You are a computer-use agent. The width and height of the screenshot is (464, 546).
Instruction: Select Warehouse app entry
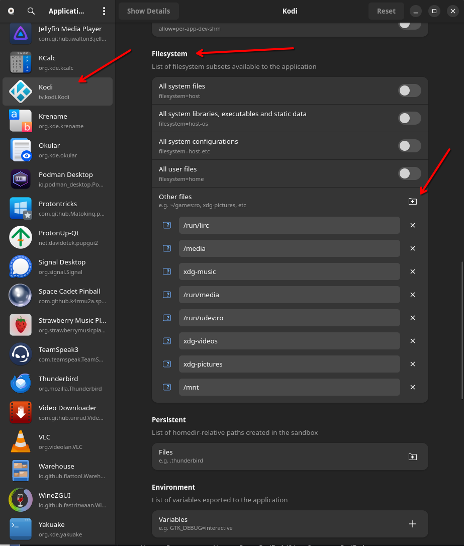pos(57,471)
